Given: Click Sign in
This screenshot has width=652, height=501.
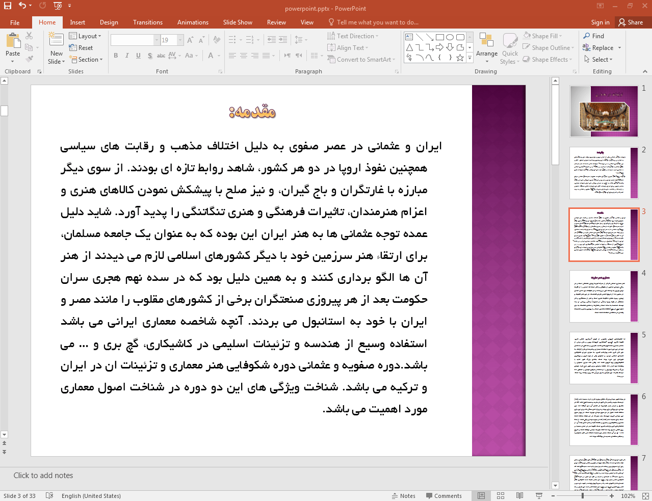Looking at the screenshot, I should (600, 22).
